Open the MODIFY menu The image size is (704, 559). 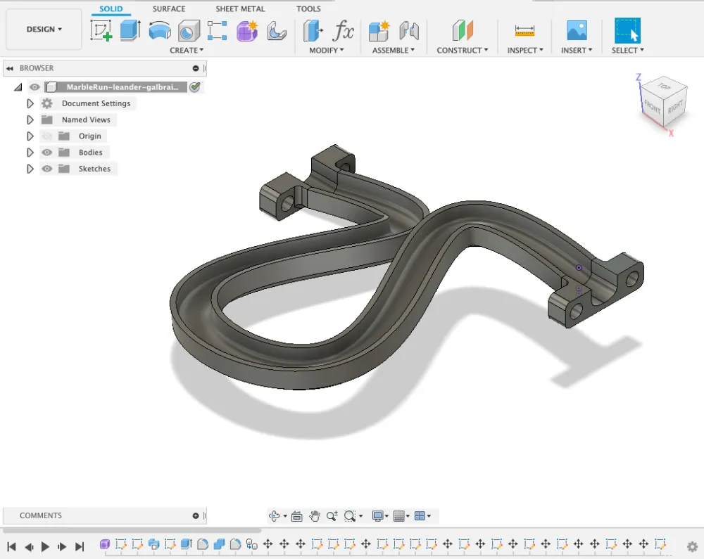[327, 51]
